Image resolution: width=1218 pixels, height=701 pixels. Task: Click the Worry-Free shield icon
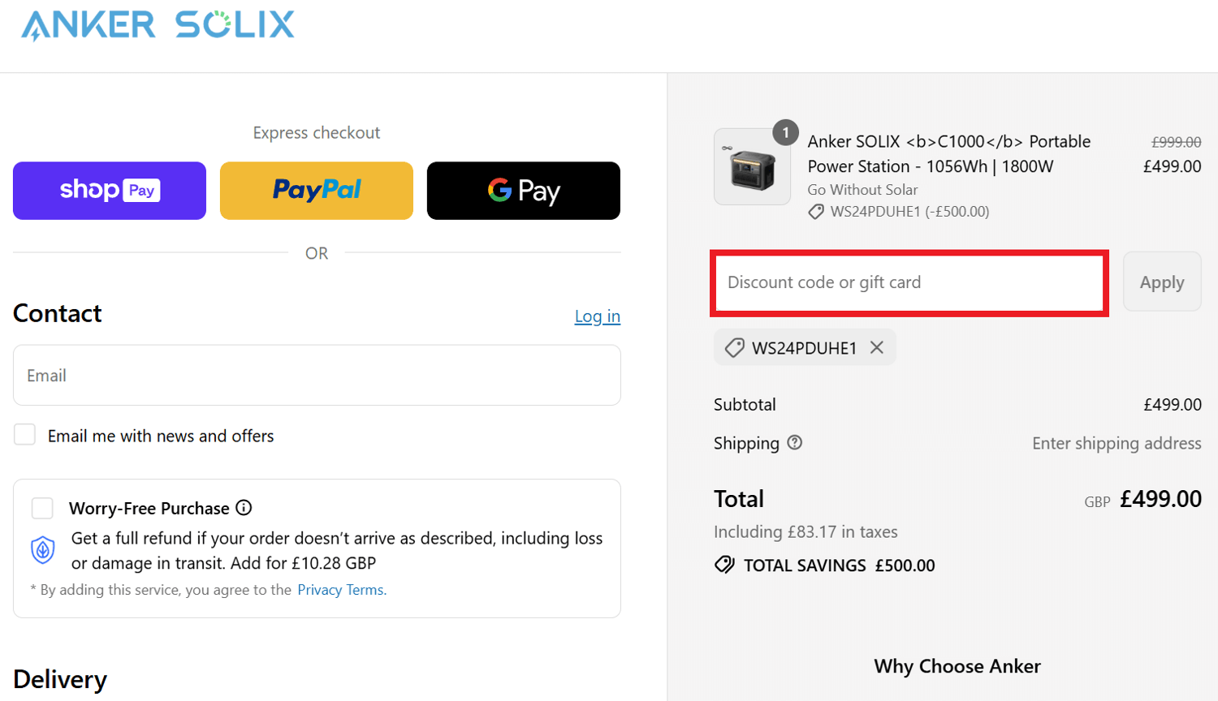pyautogui.click(x=43, y=550)
